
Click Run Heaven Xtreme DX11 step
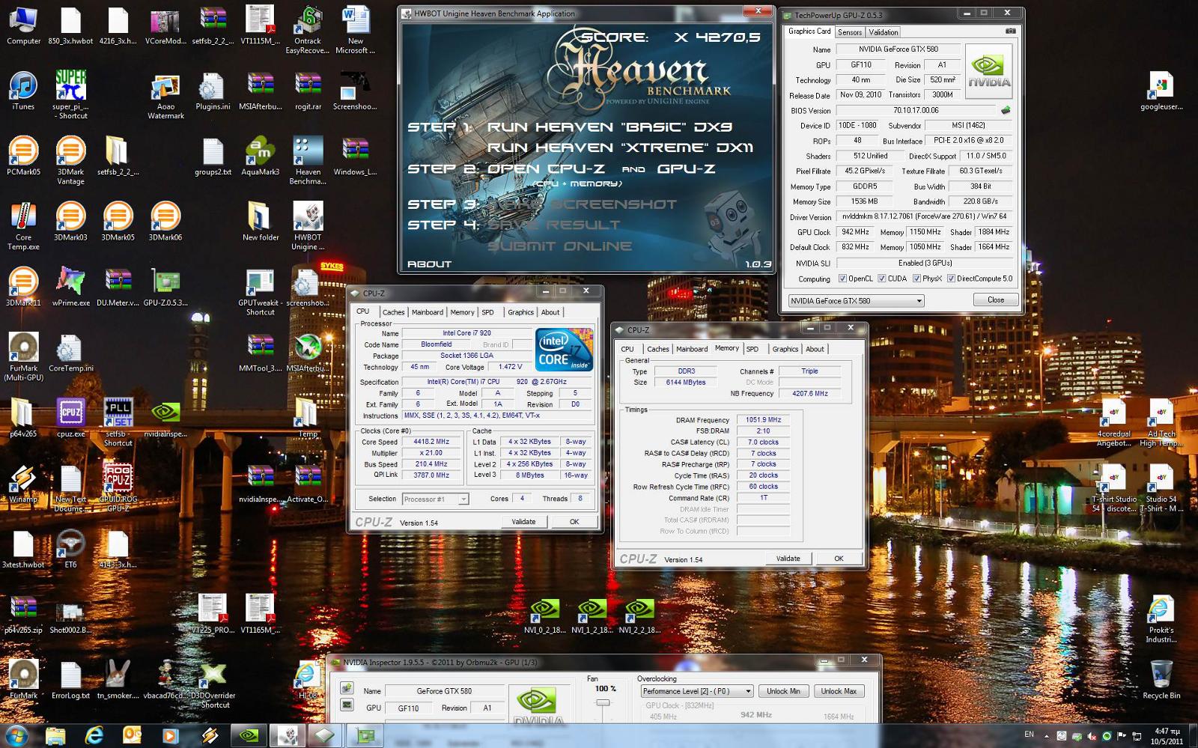click(x=621, y=148)
